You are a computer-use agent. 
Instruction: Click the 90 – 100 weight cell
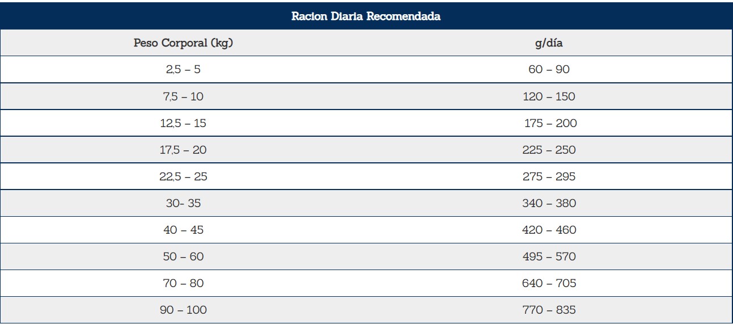[x=184, y=310]
